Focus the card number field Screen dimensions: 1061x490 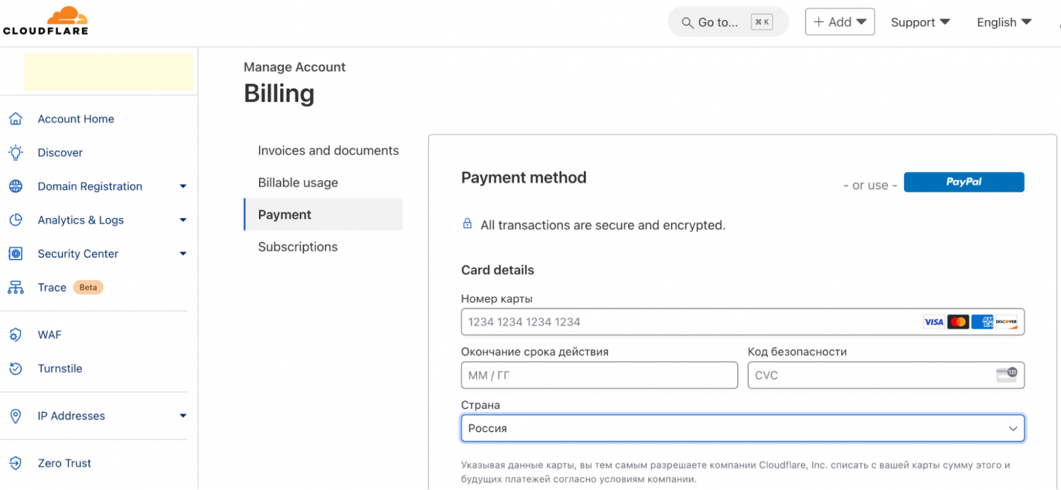pos(743,322)
